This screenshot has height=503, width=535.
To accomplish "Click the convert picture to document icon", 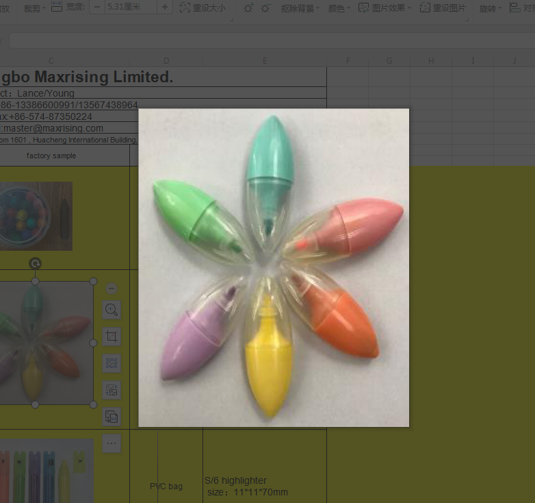I will pyautogui.click(x=112, y=416).
